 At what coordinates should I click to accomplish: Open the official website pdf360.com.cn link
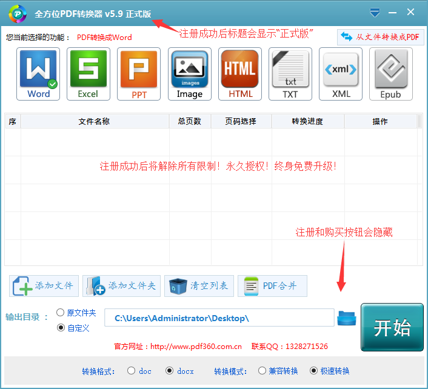point(196,347)
